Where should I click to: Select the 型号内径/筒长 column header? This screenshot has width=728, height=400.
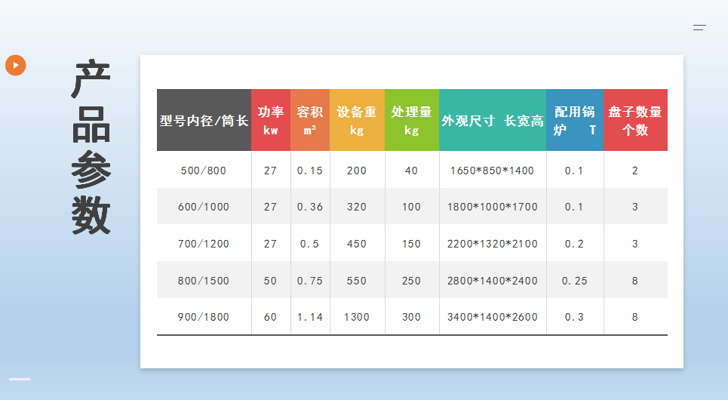[204, 120]
